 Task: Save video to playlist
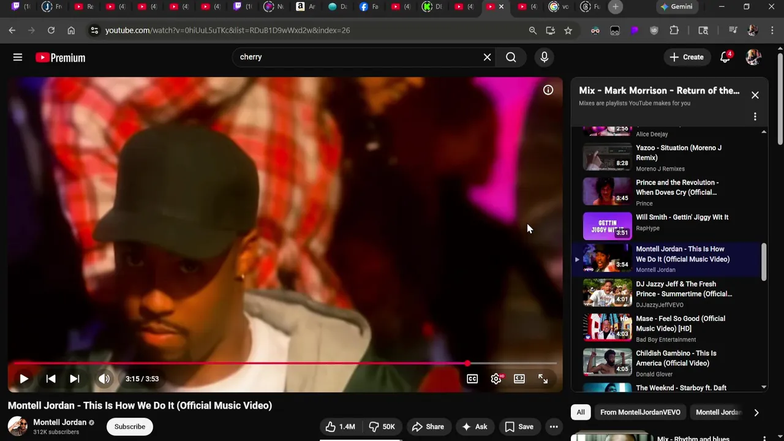click(519, 426)
